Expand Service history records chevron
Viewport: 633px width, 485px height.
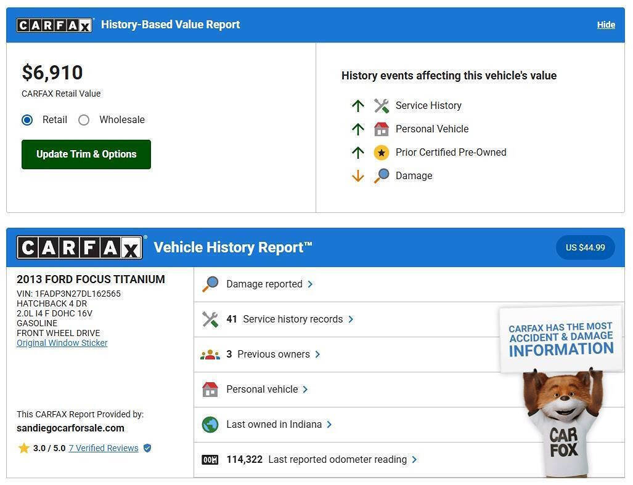tap(351, 319)
